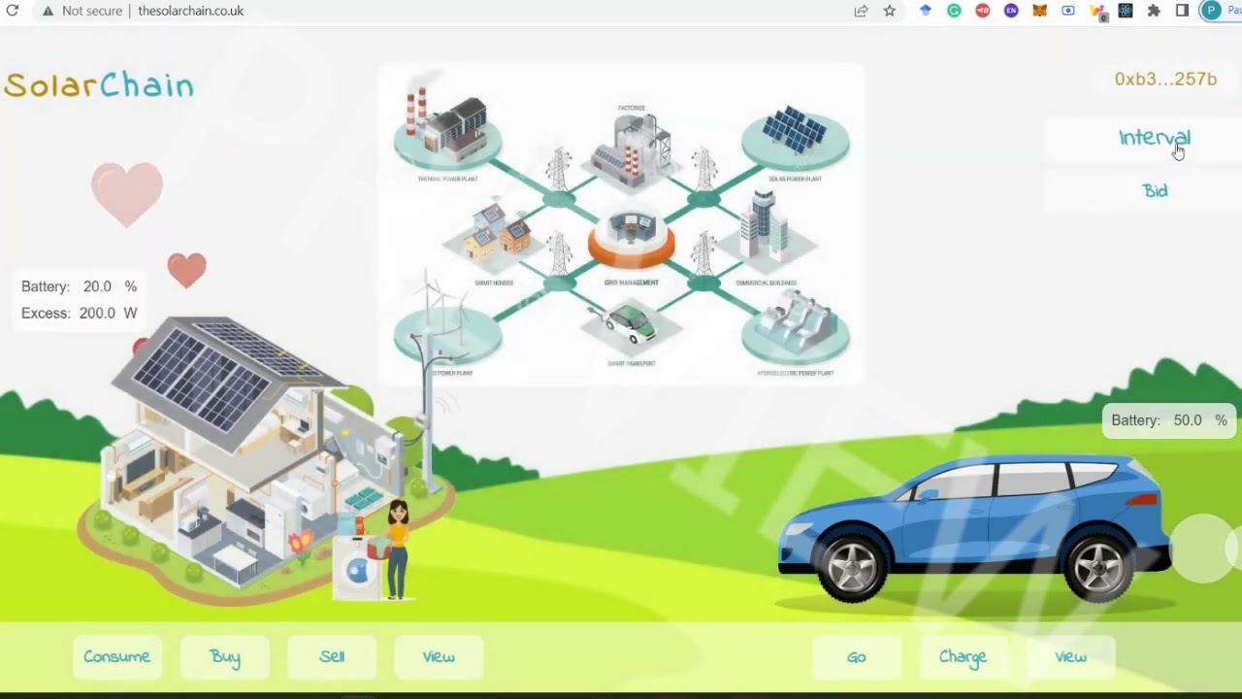Click the large pink heart
The width and height of the screenshot is (1242, 699).
click(127, 193)
